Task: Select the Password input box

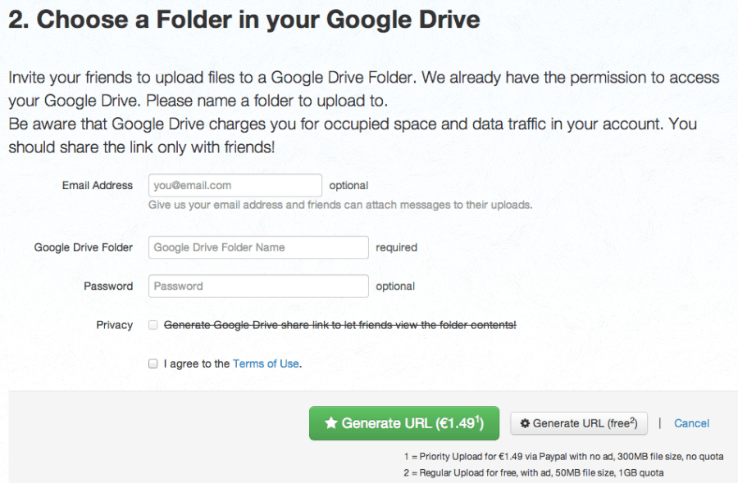Action: tap(258, 286)
